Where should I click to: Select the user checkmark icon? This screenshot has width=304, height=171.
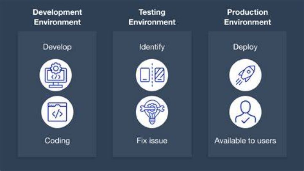245,112
